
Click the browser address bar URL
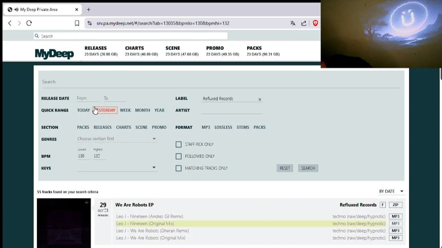pyautogui.click(x=163, y=23)
